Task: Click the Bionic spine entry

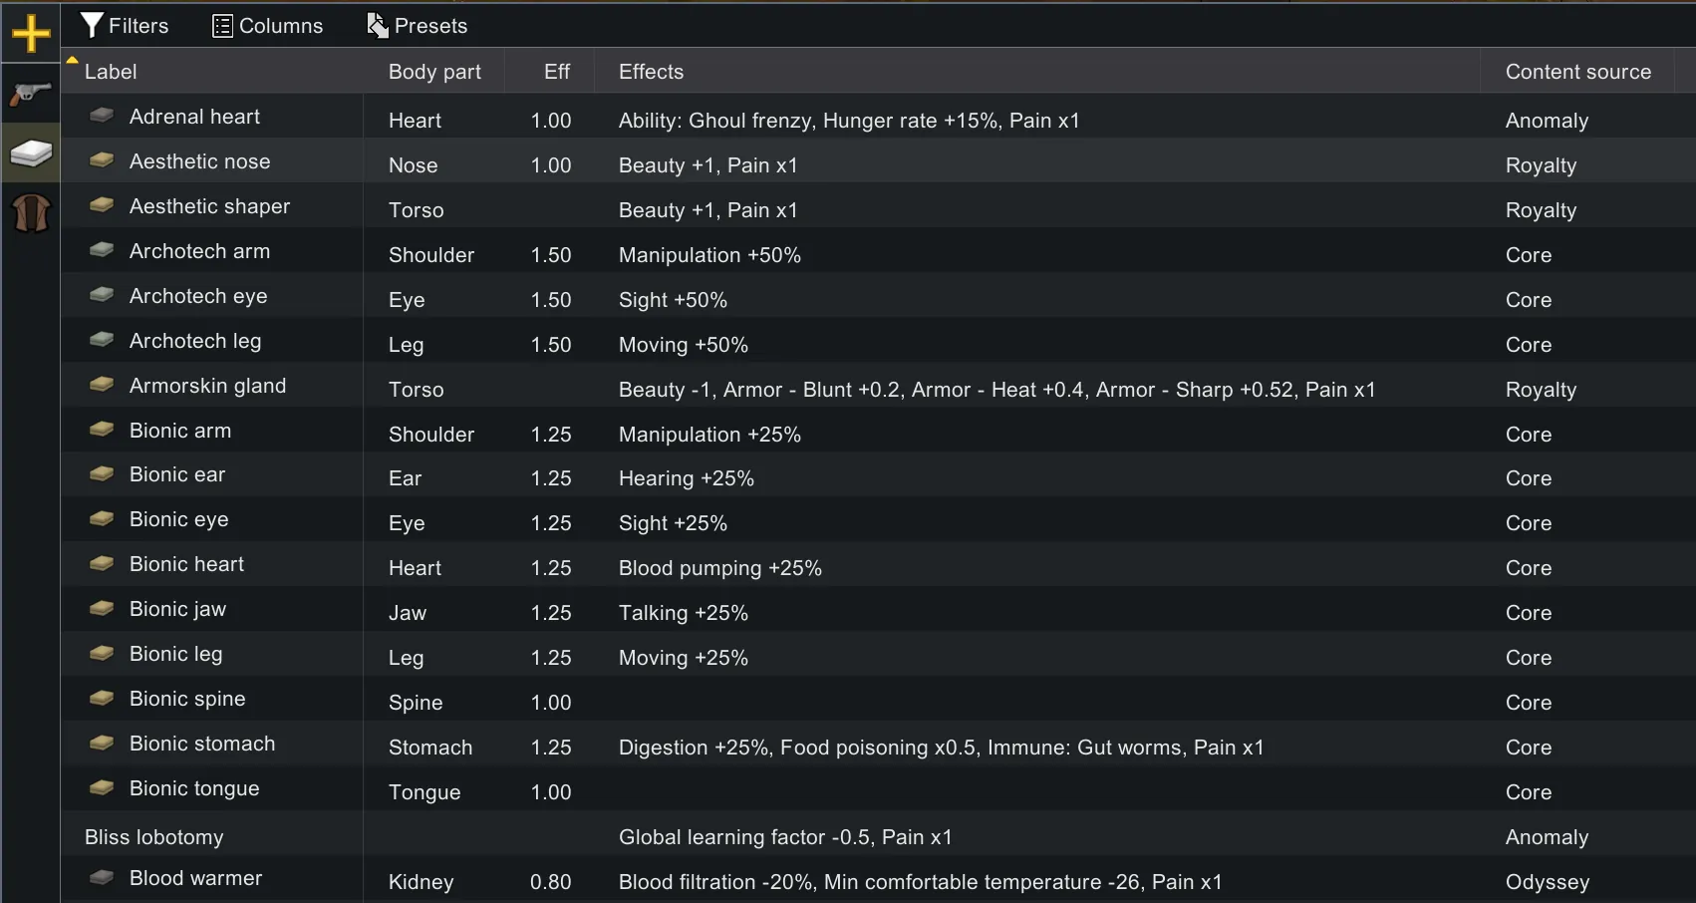Action: pos(187,699)
